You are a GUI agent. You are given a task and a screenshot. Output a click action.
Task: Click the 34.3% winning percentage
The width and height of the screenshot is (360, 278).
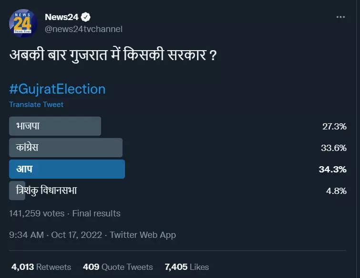click(x=333, y=170)
